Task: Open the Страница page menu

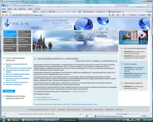Action: pos(132,15)
